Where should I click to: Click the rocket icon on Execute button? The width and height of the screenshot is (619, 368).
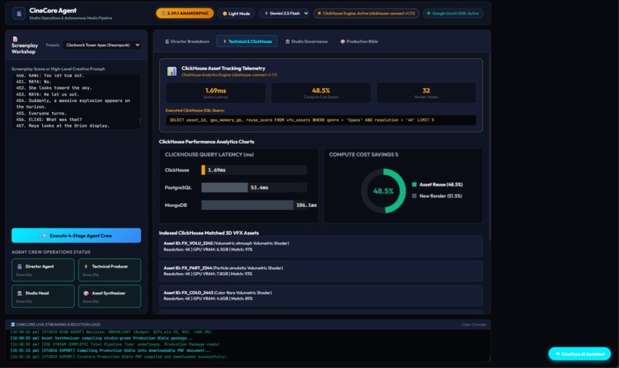[x=44, y=235]
